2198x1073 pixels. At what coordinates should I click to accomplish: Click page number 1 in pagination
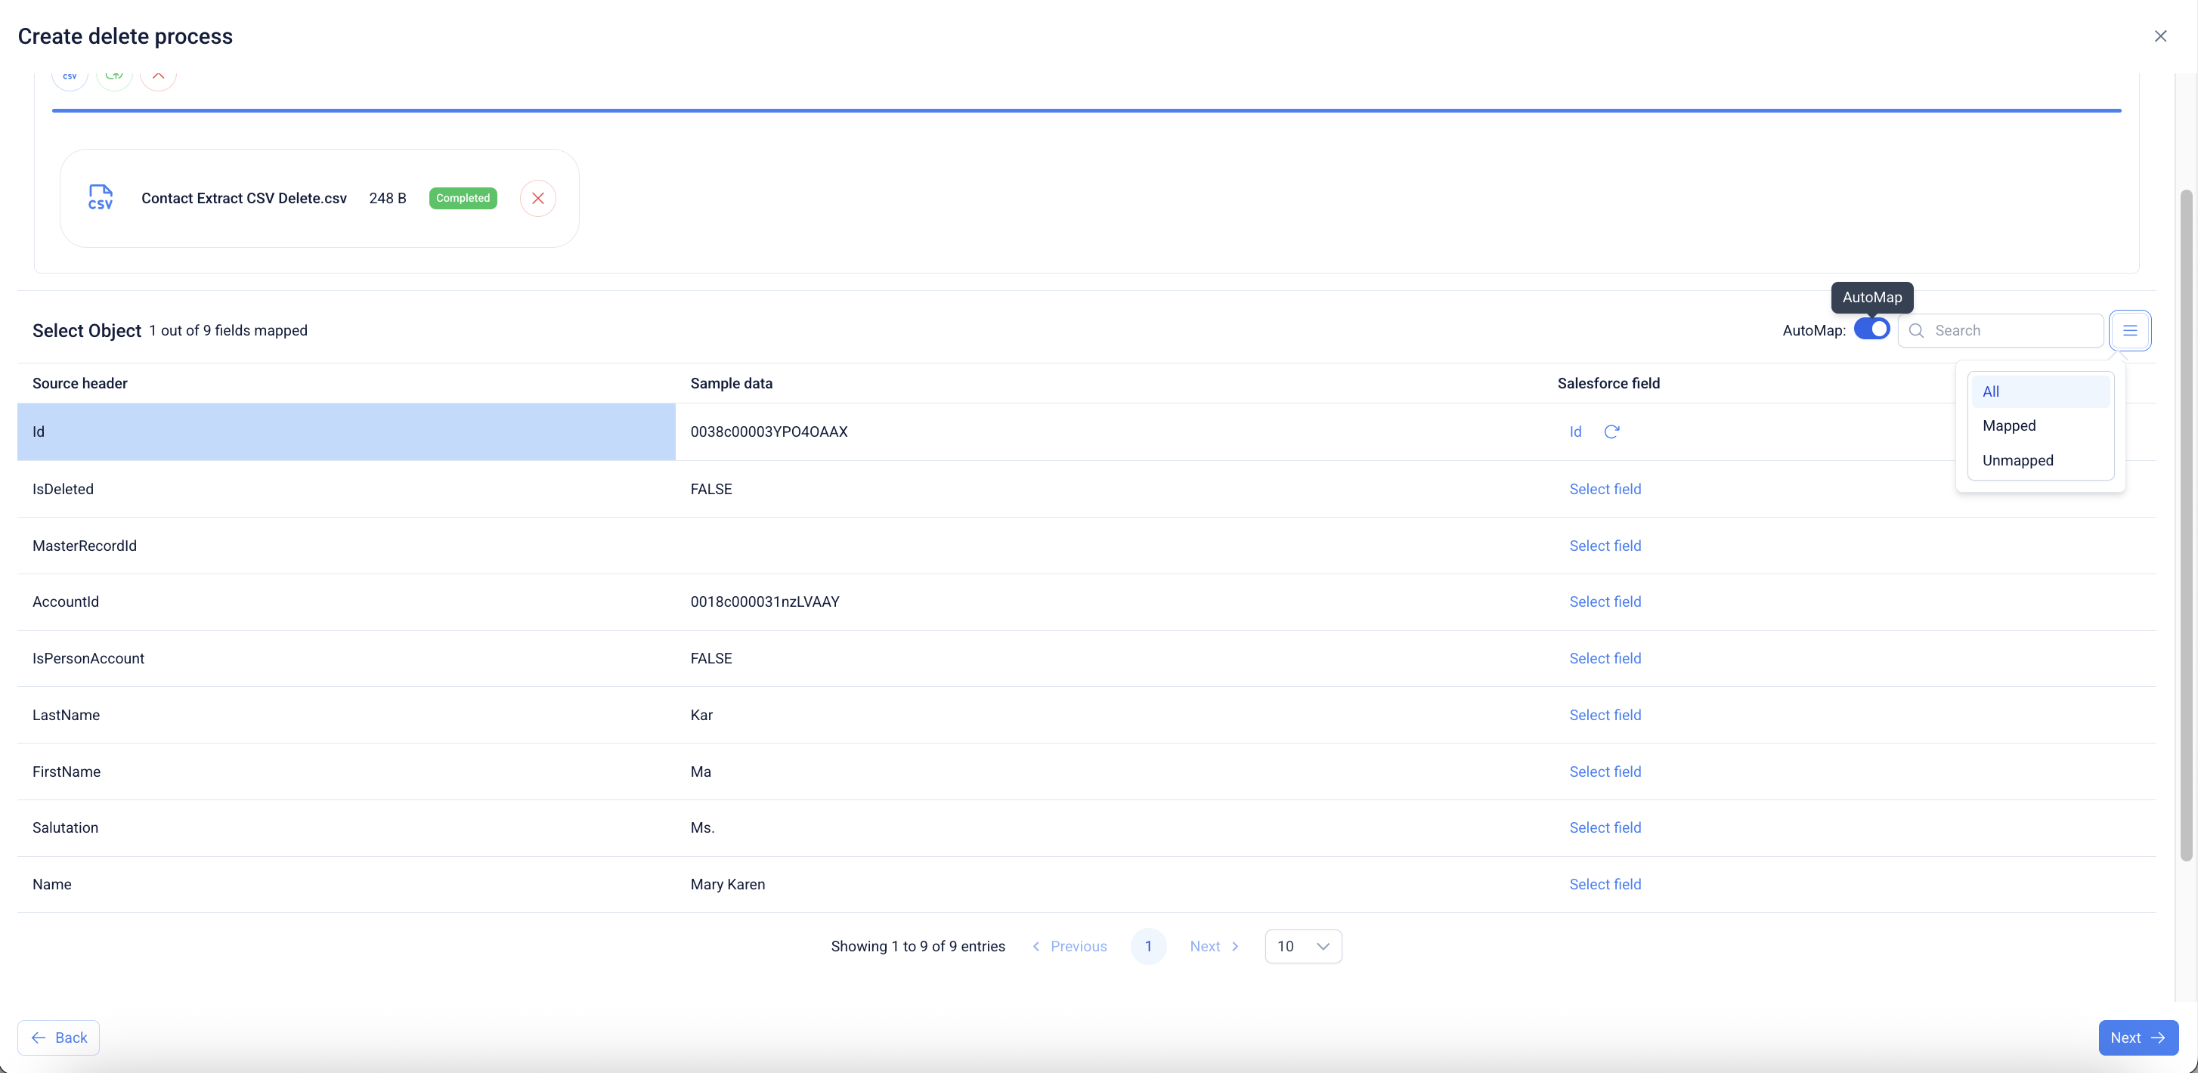point(1148,946)
